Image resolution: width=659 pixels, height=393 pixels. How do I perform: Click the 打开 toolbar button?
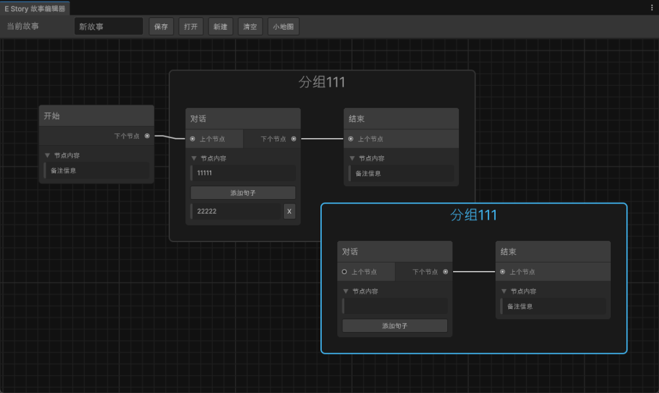pyautogui.click(x=191, y=27)
